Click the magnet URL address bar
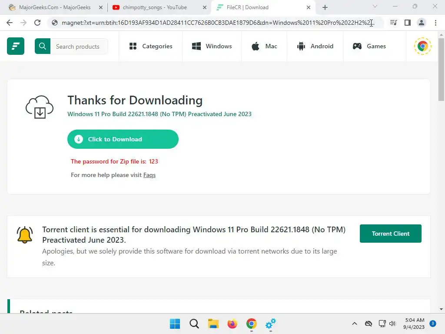445x334 pixels. click(x=218, y=23)
